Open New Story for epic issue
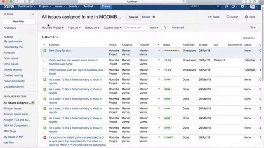264x148 pixels. coord(60,51)
